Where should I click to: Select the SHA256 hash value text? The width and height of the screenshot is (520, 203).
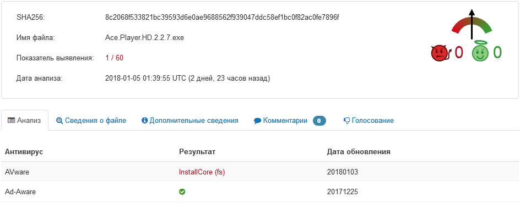pos(222,18)
